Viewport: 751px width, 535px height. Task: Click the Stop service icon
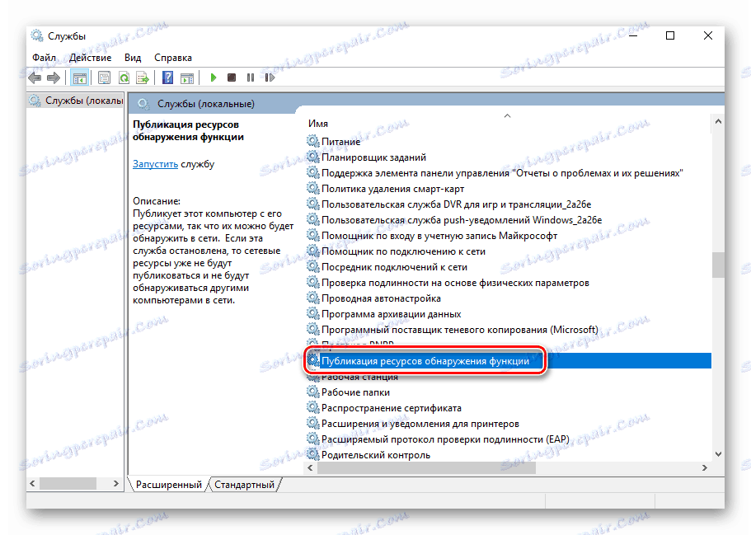point(232,77)
